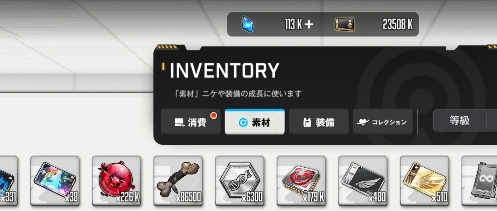Viewport: 497px width, 211px height.
Task: Switch to the 素材 tab
Action: click(x=254, y=122)
